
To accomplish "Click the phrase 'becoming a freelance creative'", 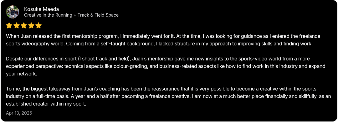I will [165, 96].
